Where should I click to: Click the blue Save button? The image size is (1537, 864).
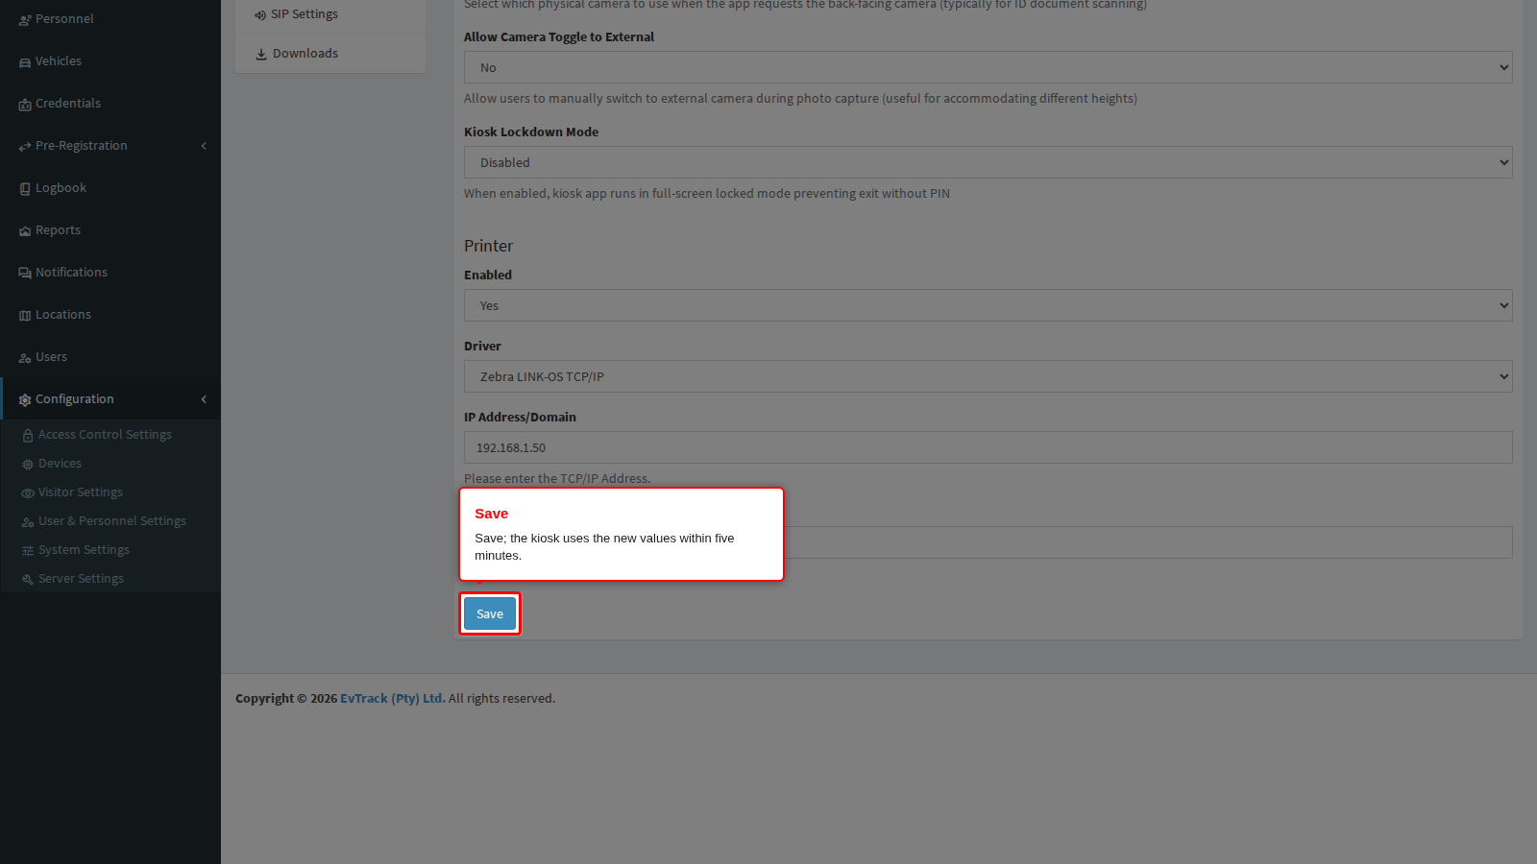490,613
